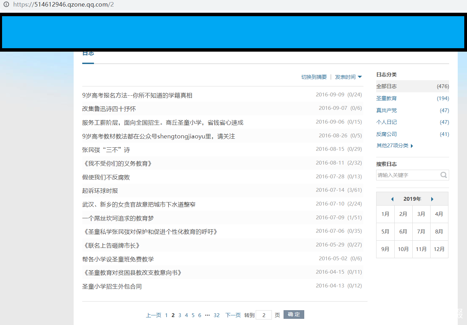
Task: Expand 其他27项分类 category list
Action: 395,146
